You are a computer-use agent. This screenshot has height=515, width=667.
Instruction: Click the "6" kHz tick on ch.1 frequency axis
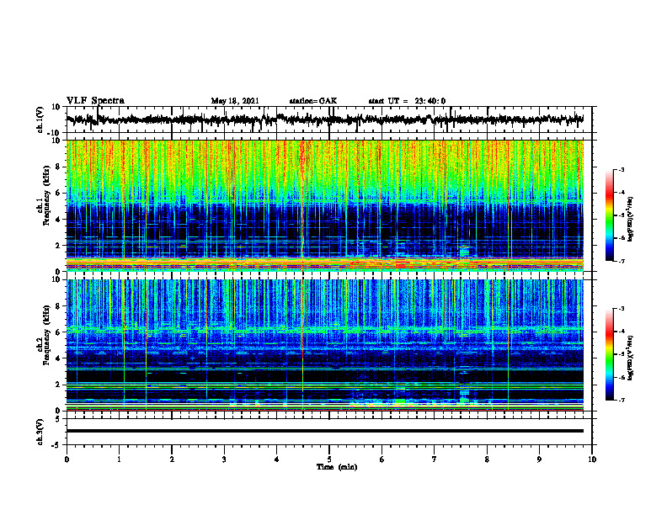pos(58,193)
